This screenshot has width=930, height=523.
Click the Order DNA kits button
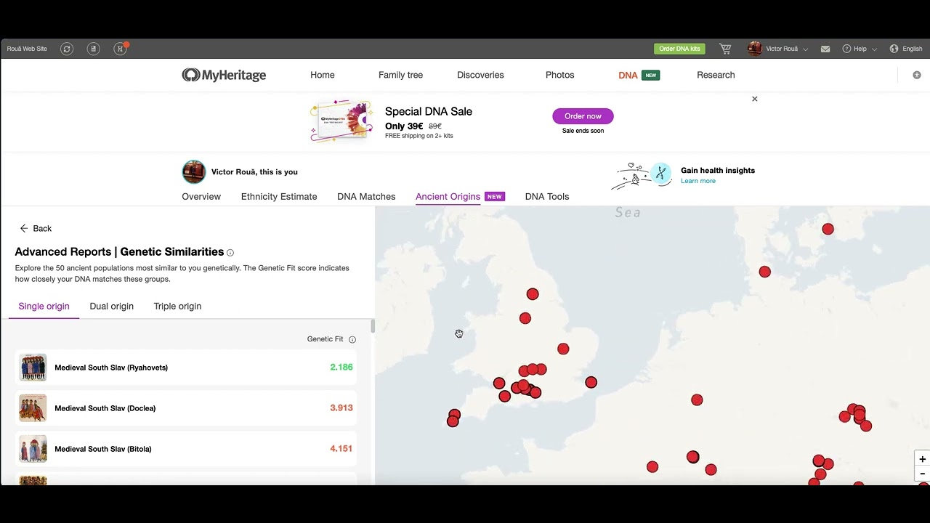680,49
